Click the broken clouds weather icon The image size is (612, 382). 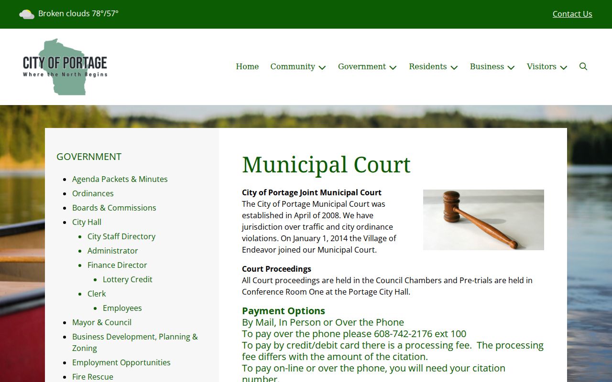27,14
